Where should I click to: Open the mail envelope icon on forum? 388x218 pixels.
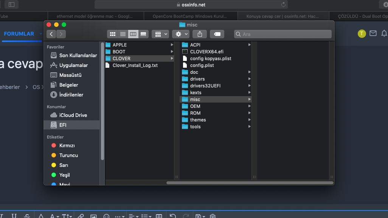point(373,33)
